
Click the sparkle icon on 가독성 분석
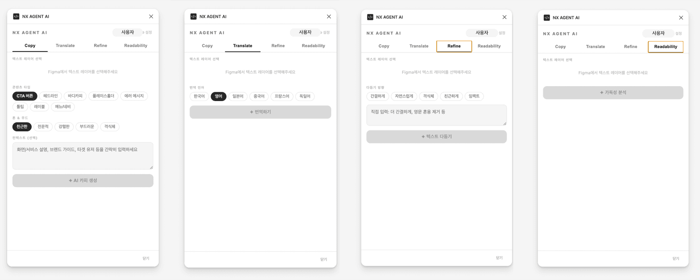click(x=601, y=92)
